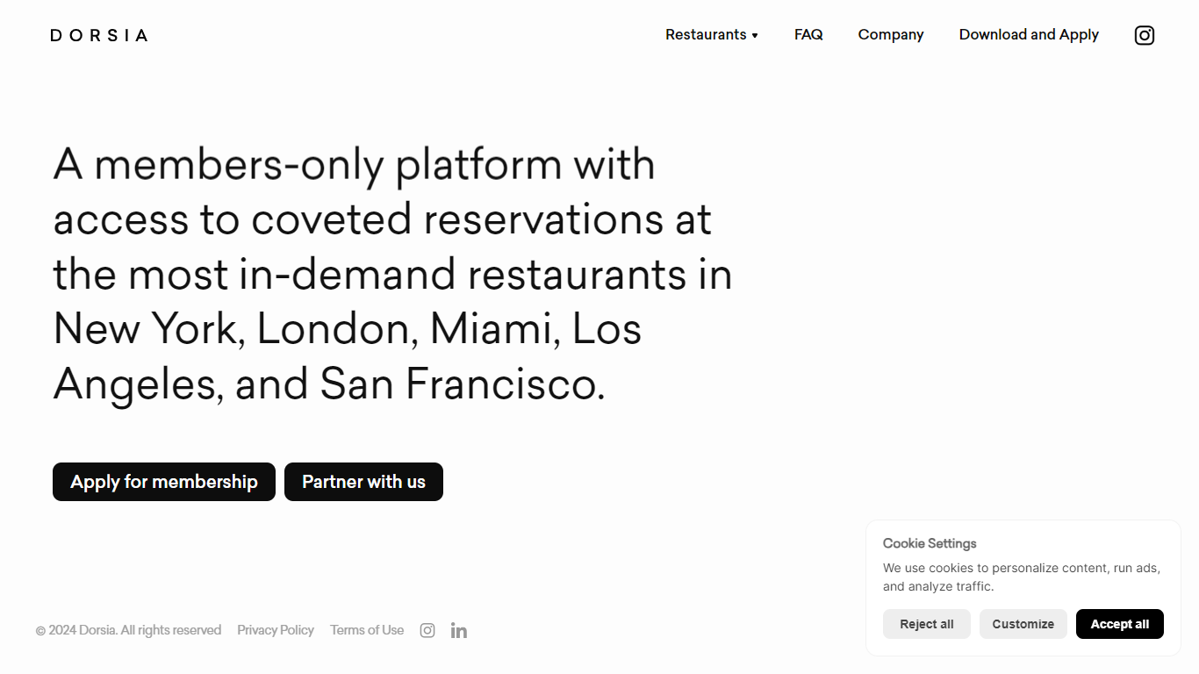Click the Apply for membership button
Viewport: 1199px width, 674px height.
tap(164, 482)
